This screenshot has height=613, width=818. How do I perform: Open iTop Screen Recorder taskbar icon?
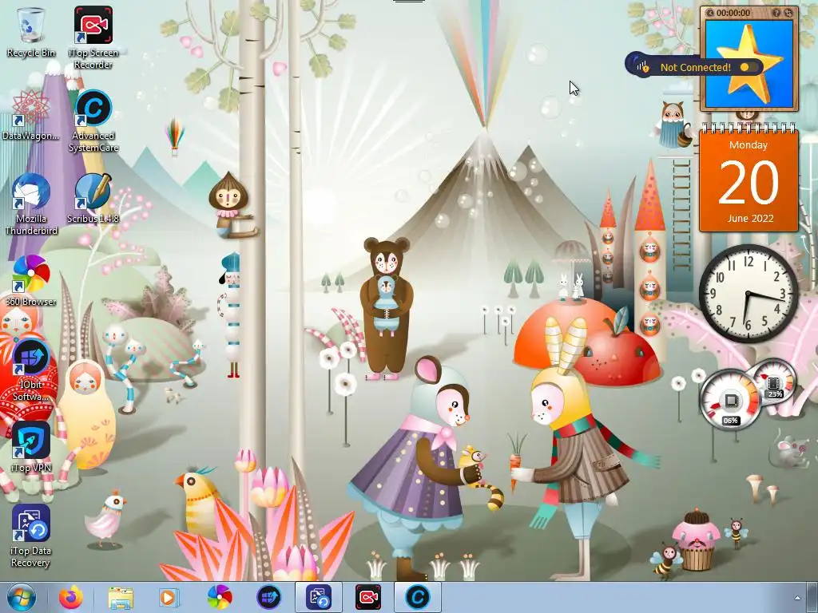pos(367,597)
